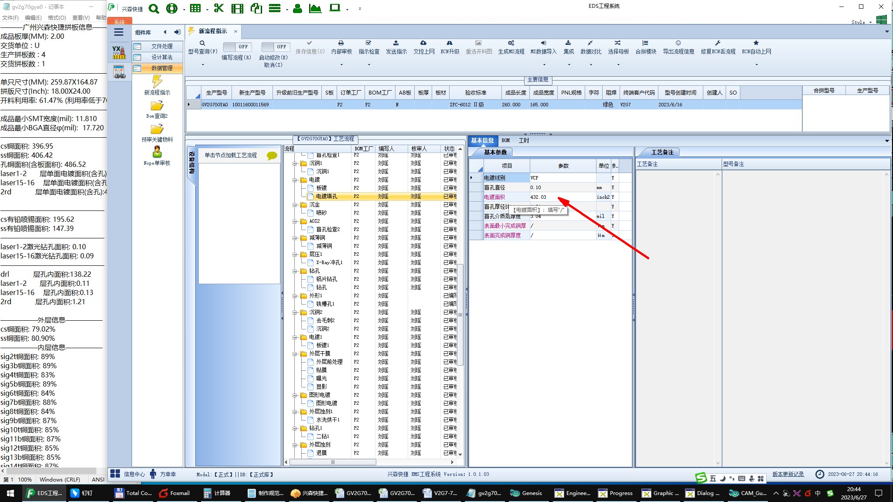Open the Nope单审核 user icon

(157, 152)
